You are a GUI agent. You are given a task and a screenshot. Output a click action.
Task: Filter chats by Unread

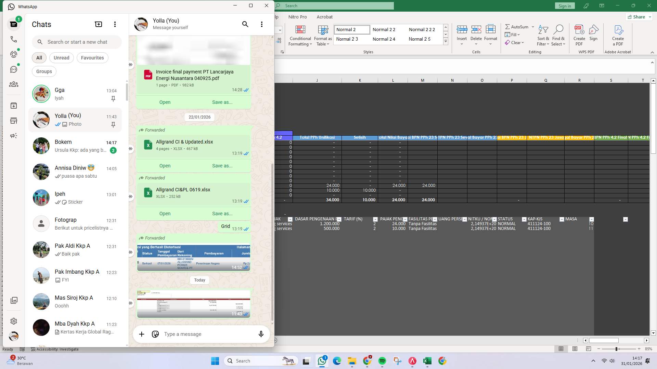point(61,57)
